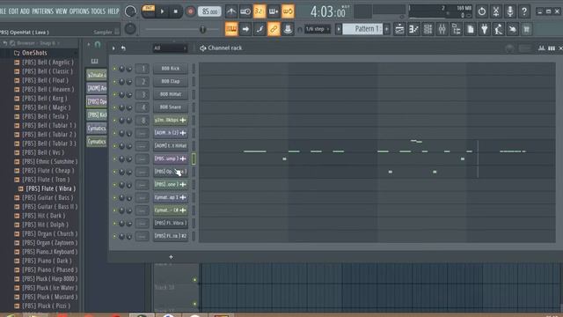Open the PATTERNS menu
The width and height of the screenshot is (563, 317).
click(x=42, y=11)
